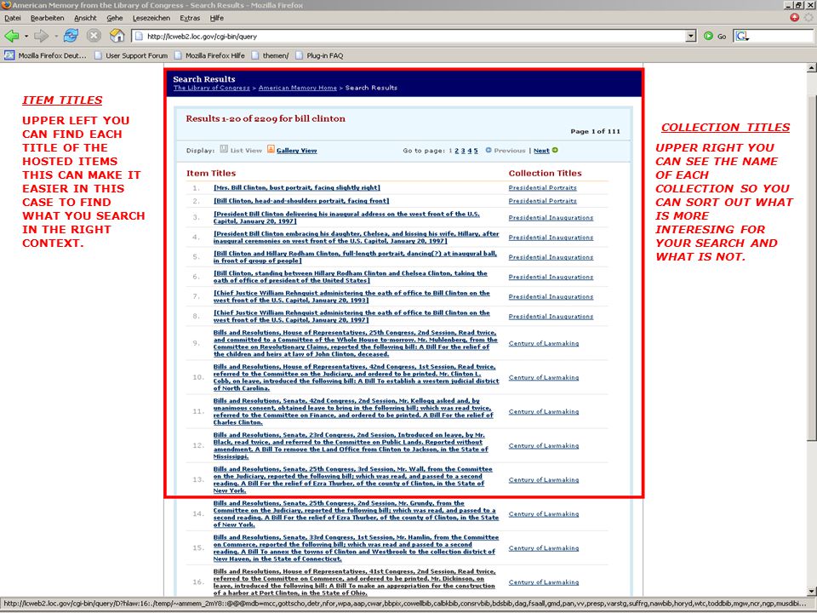
Task: Go to results page 5
Action: click(x=476, y=151)
